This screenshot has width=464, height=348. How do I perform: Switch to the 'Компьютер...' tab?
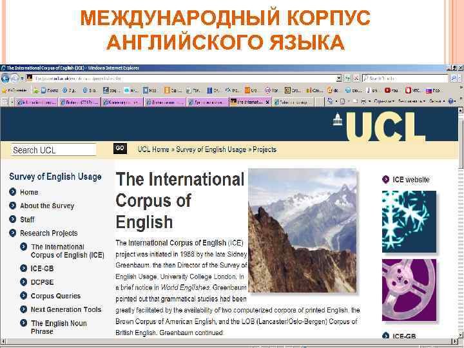pos(122,102)
